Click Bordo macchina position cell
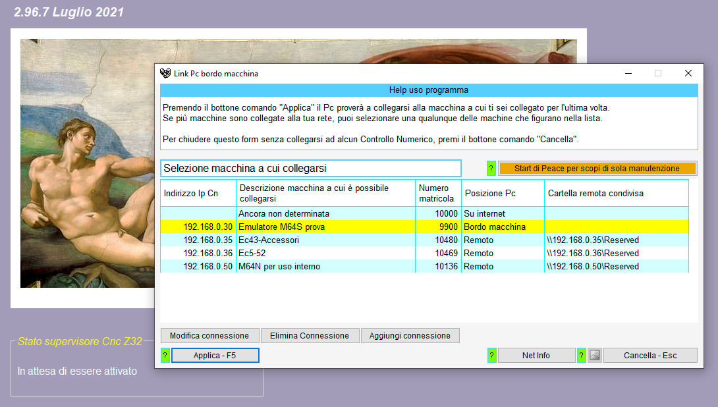This screenshot has width=718, height=407. tap(503, 227)
